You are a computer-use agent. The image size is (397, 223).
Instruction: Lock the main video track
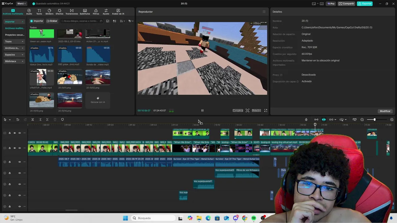10,148
